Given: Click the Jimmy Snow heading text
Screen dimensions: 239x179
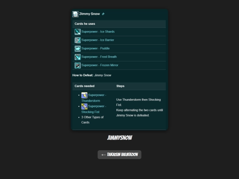Looking at the screenshot, I should coord(89,14).
